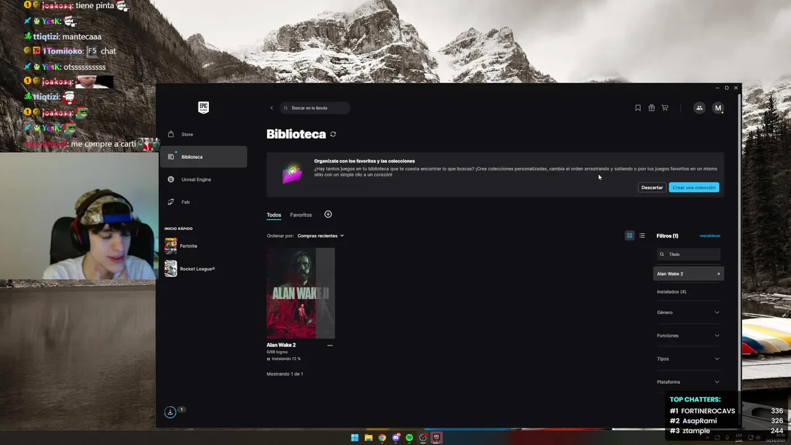
Task: Open the downloads icon at sidebar bottom
Action: pyautogui.click(x=170, y=412)
